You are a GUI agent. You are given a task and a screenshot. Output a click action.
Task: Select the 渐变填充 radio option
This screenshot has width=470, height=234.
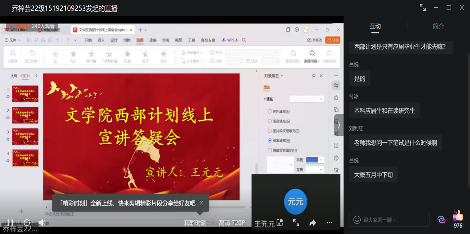270,121
